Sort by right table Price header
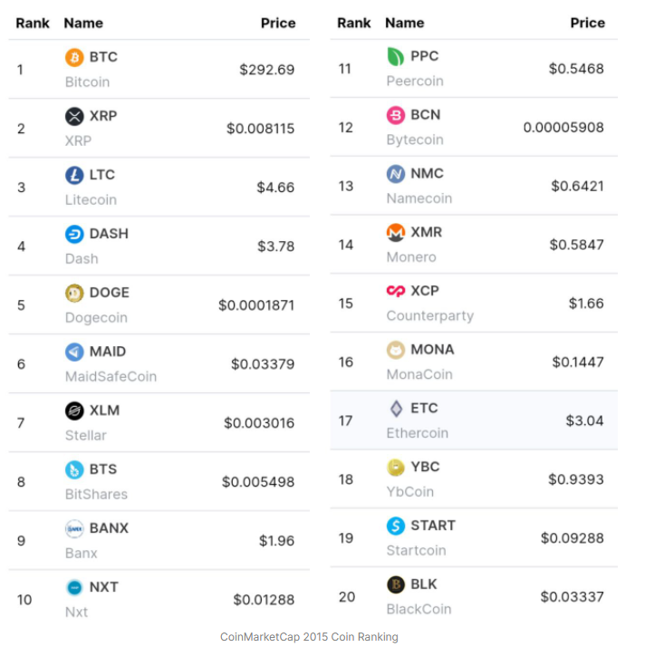664x647 pixels. tap(587, 23)
